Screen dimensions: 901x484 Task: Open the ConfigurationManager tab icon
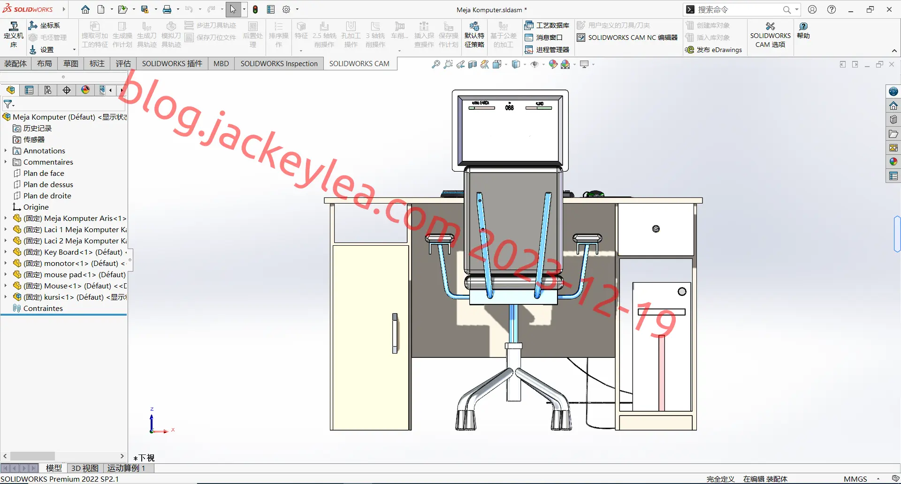pos(48,90)
